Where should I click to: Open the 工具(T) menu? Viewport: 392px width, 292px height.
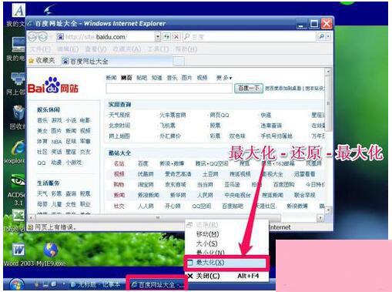(158, 49)
